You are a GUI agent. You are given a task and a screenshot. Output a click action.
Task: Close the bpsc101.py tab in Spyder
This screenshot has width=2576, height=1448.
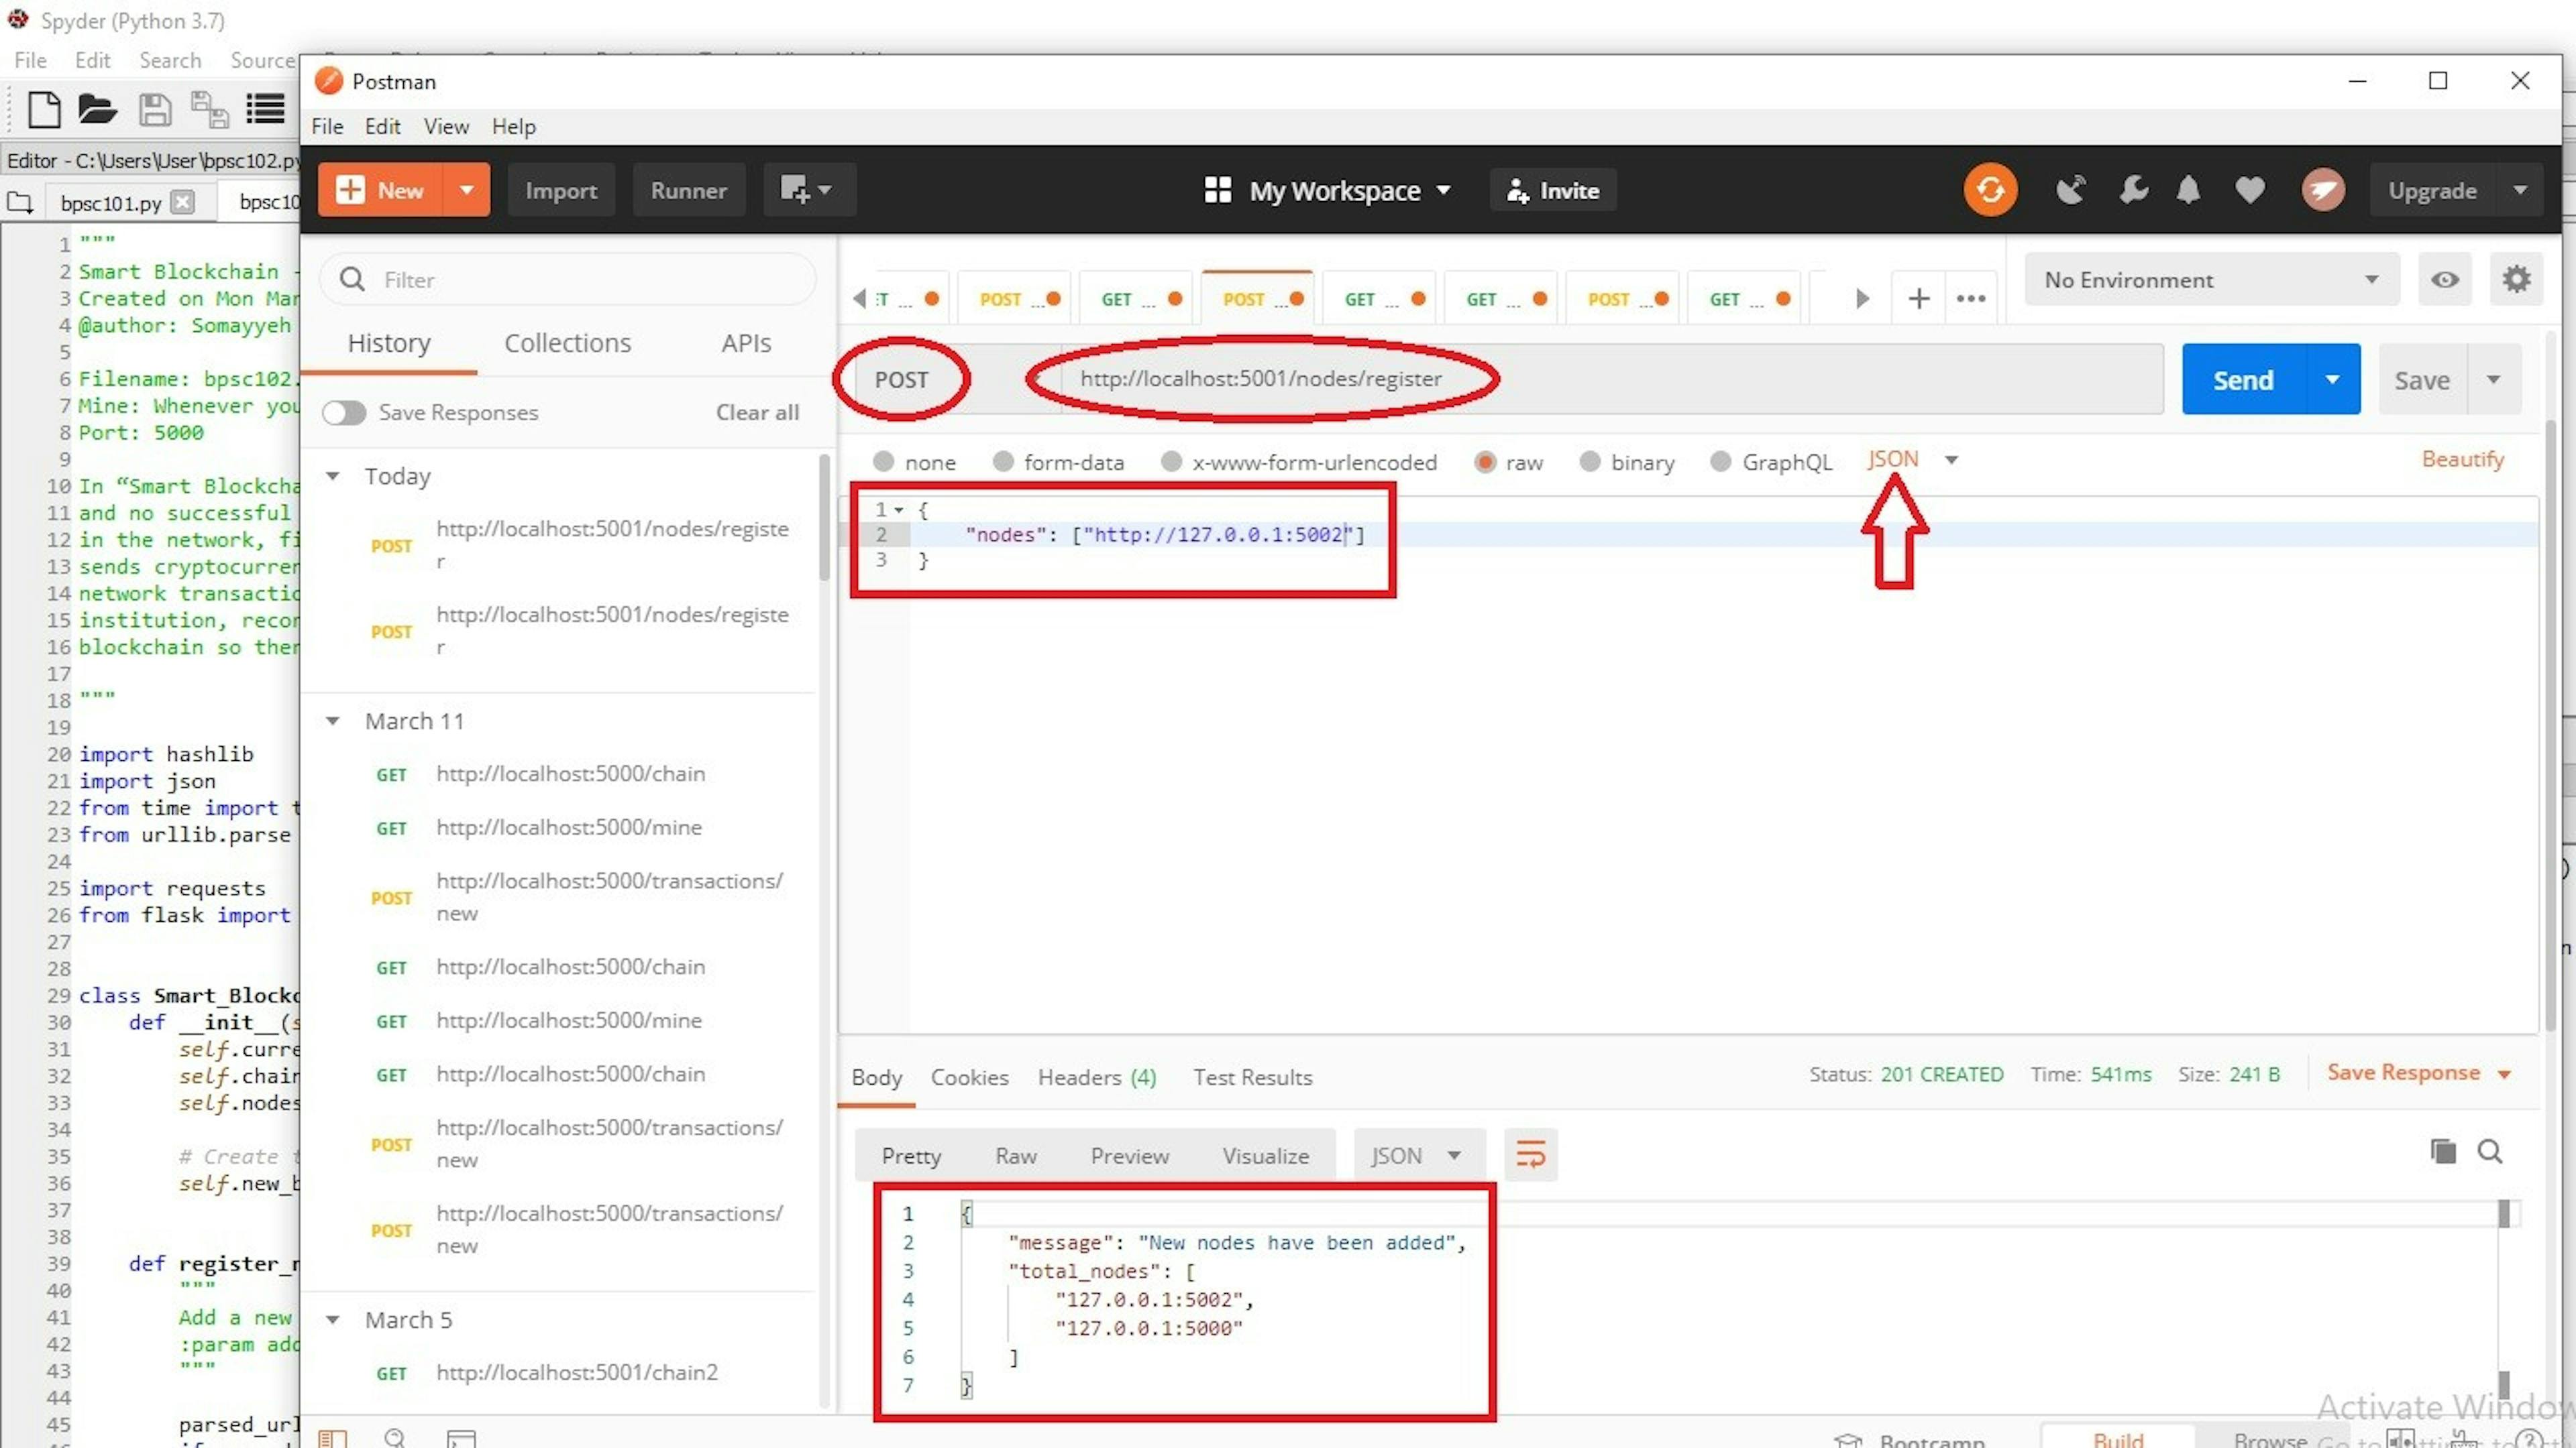182,202
